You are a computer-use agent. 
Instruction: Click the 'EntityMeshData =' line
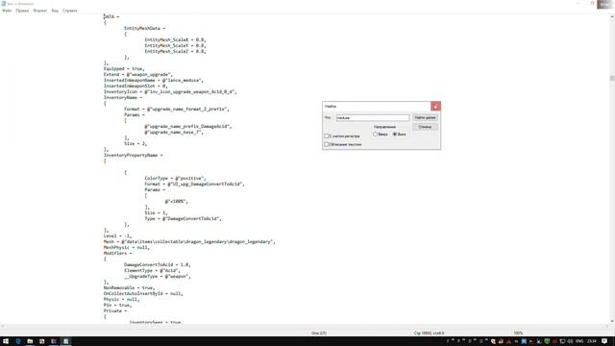coord(145,28)
